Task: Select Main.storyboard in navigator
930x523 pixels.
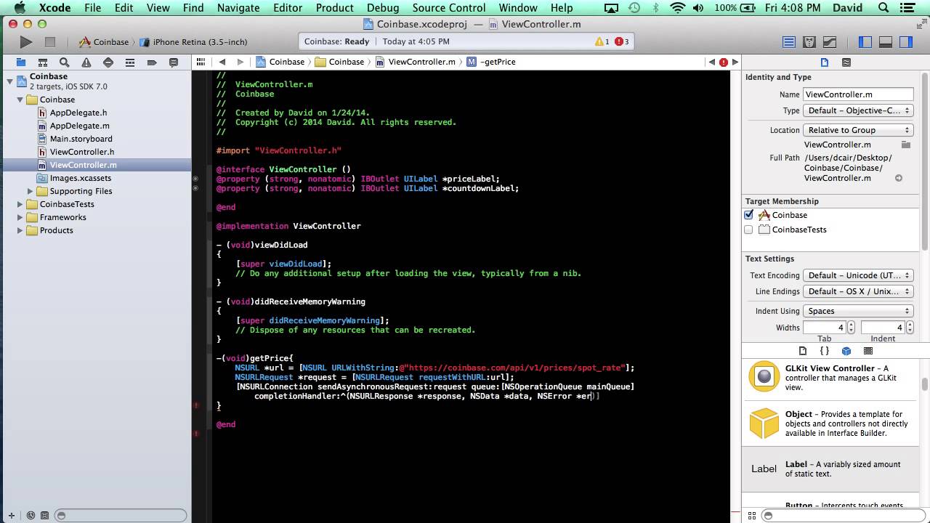Action: point(81,139)
